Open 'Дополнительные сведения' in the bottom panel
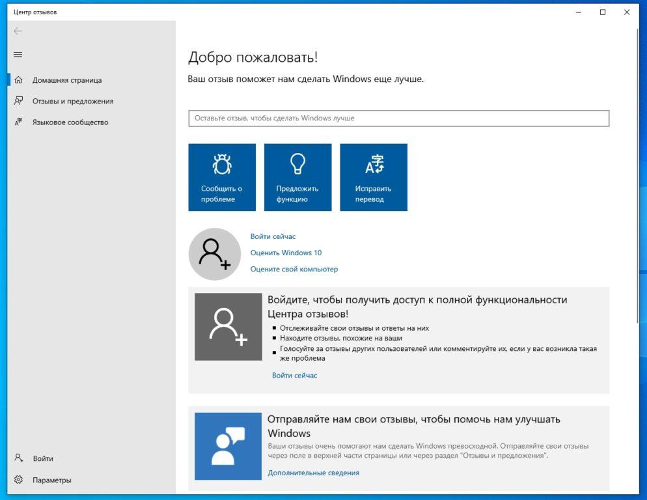The image size is (647, 500). pos(314,473)
